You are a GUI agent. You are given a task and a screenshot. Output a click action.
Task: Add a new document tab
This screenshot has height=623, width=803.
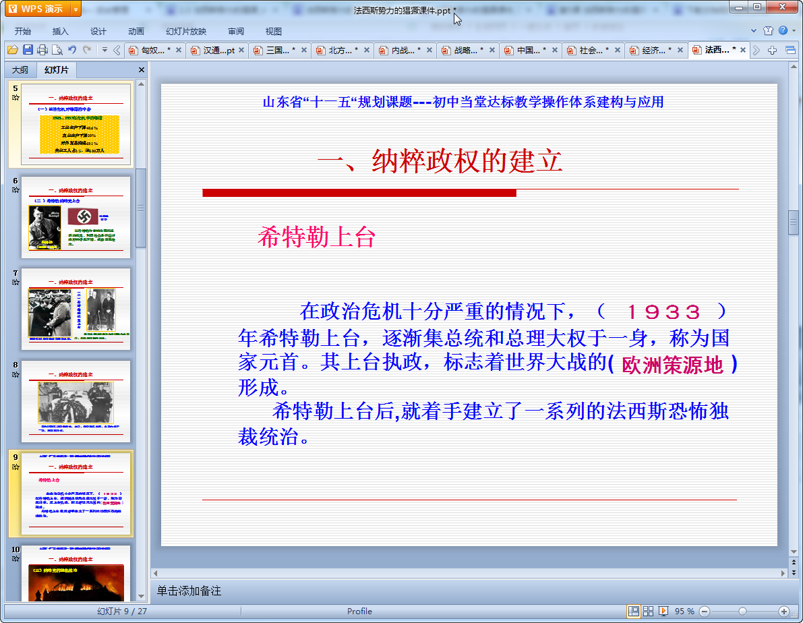point(772,50)
